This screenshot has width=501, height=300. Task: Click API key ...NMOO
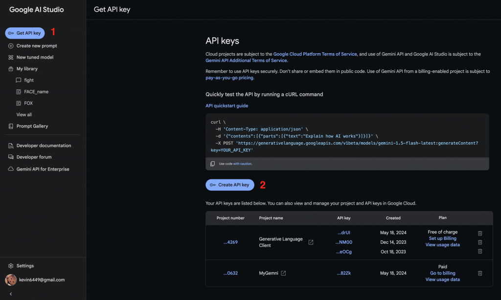[344, 242]
